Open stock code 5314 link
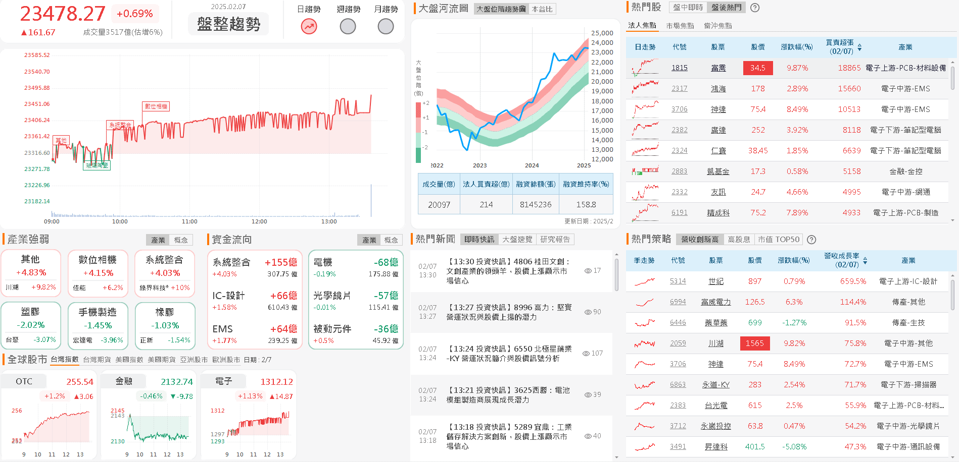The image size is (959, 462). [678, 281]
